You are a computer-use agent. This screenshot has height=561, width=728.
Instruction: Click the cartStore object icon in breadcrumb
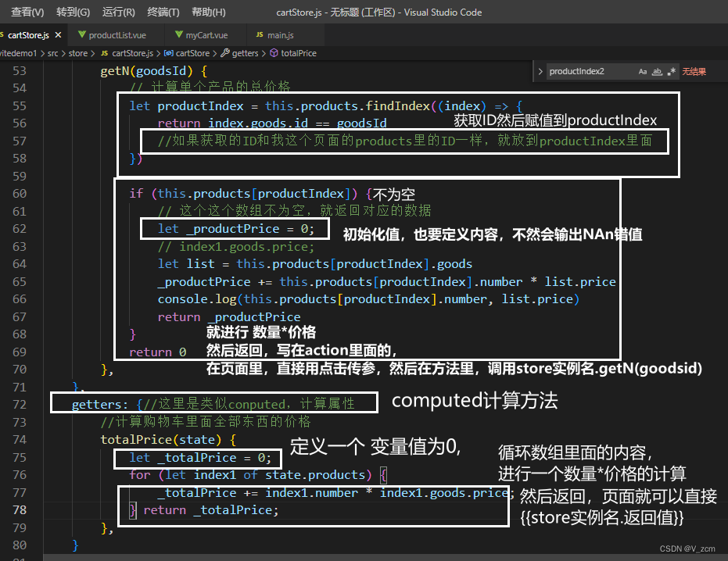169,54
